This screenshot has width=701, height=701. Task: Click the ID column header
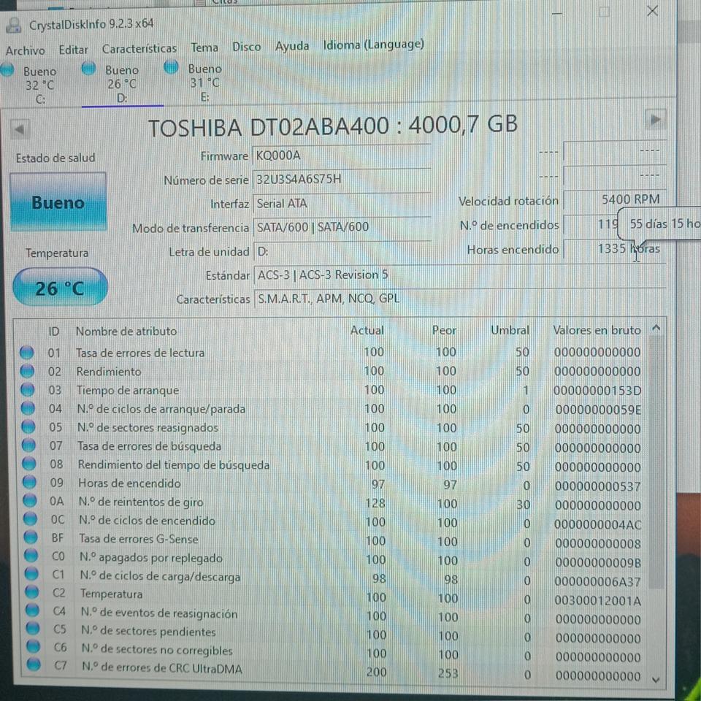click(x=53, y=332)
